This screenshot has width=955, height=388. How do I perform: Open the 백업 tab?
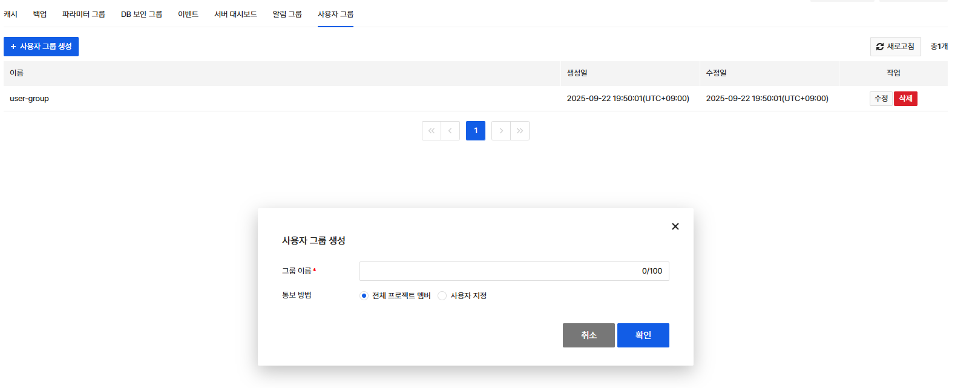pos(40,14)
